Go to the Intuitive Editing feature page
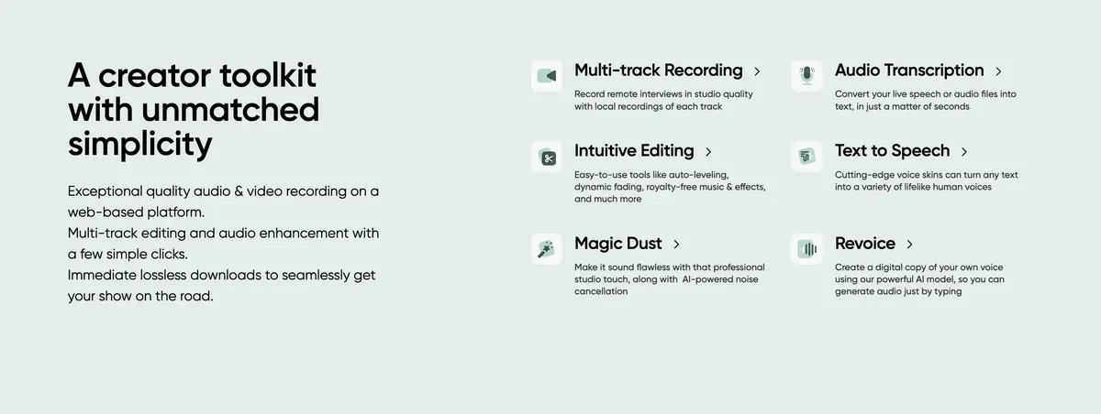 tap(634, 152)
